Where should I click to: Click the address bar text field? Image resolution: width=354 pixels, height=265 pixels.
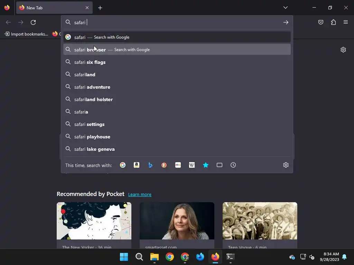pyautogui.click(x=177, y=22)
